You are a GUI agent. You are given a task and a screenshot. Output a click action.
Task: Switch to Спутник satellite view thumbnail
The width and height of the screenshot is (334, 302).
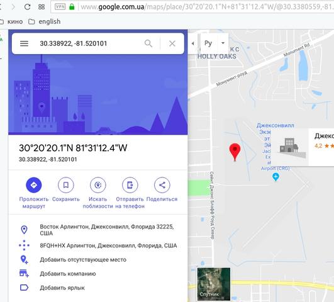pyautogui.click(x=214, y=284)
